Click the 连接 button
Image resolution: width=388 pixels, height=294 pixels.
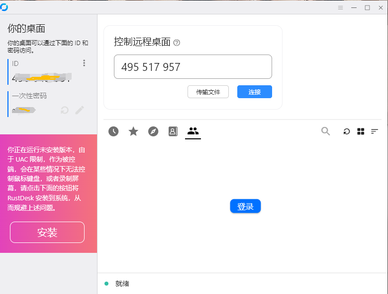(255, 92)
